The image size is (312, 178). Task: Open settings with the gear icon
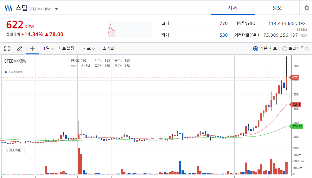(307, 8)
